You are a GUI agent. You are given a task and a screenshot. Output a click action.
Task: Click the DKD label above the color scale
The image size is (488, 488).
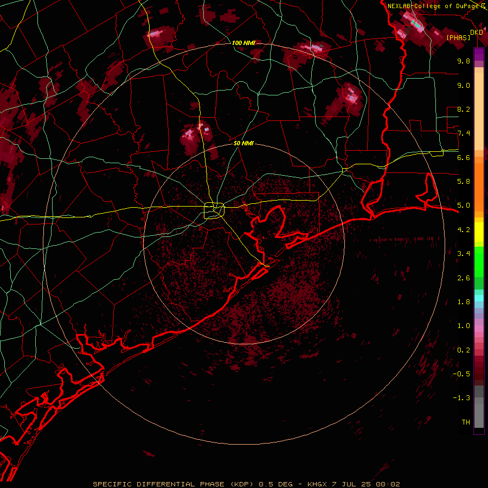point(477,33)
